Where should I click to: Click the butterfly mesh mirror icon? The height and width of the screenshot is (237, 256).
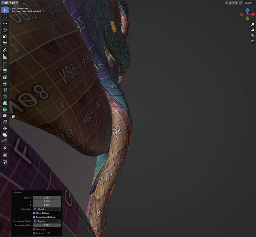point(226,3)
